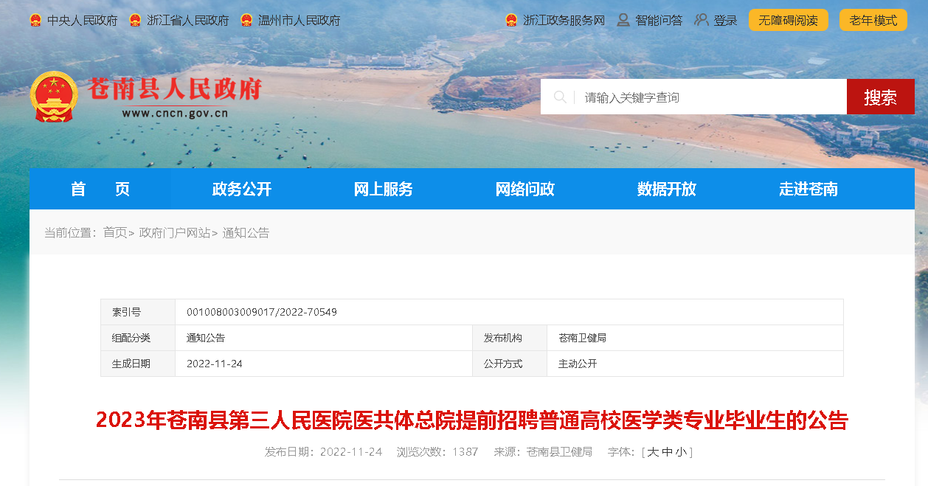Click the 苍南卫健局 cell
The image size is (928, 486).
[x=695, y=338]
